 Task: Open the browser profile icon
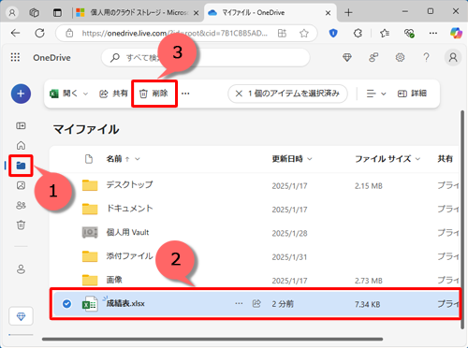point(12,13)
